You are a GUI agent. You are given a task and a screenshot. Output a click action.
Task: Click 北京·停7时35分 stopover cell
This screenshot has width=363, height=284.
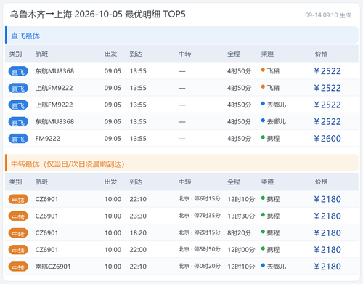pos(200,216)
